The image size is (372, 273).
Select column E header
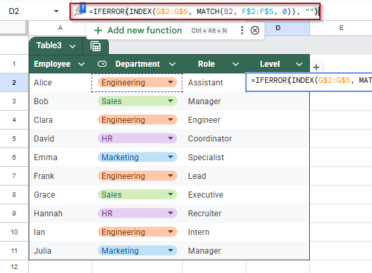[x=341, y=28]
